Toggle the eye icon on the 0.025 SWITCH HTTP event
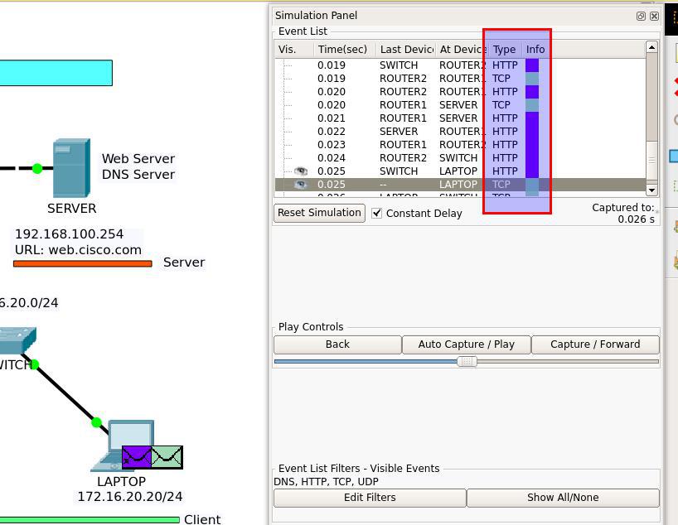 coord(303,171)
